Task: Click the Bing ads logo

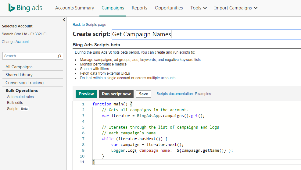Action: tap(25, 8)
